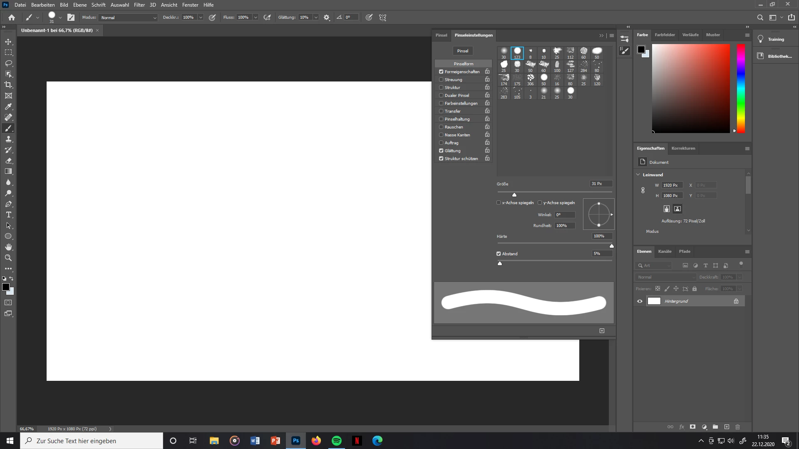The width and height of the screenshot is (799, 449).
Task: Click the create new layer icon
Action: [727, 427]
